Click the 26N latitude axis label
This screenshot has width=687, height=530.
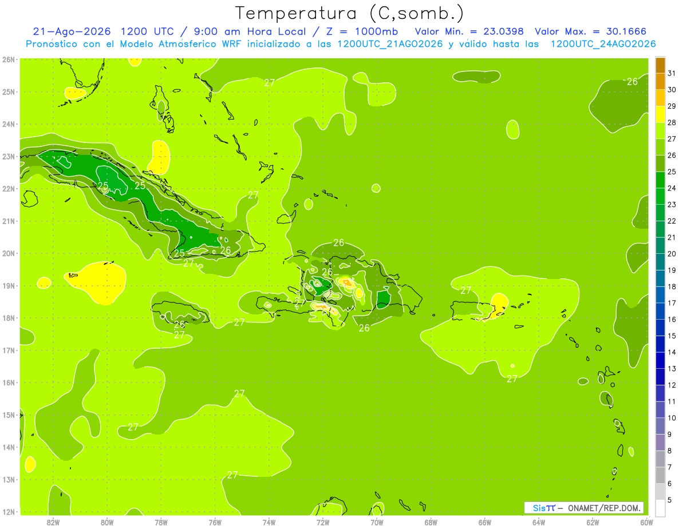click(9, 59)
